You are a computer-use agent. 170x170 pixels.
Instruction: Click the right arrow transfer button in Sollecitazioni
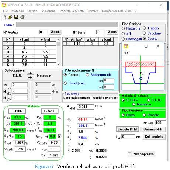(30, 73)
